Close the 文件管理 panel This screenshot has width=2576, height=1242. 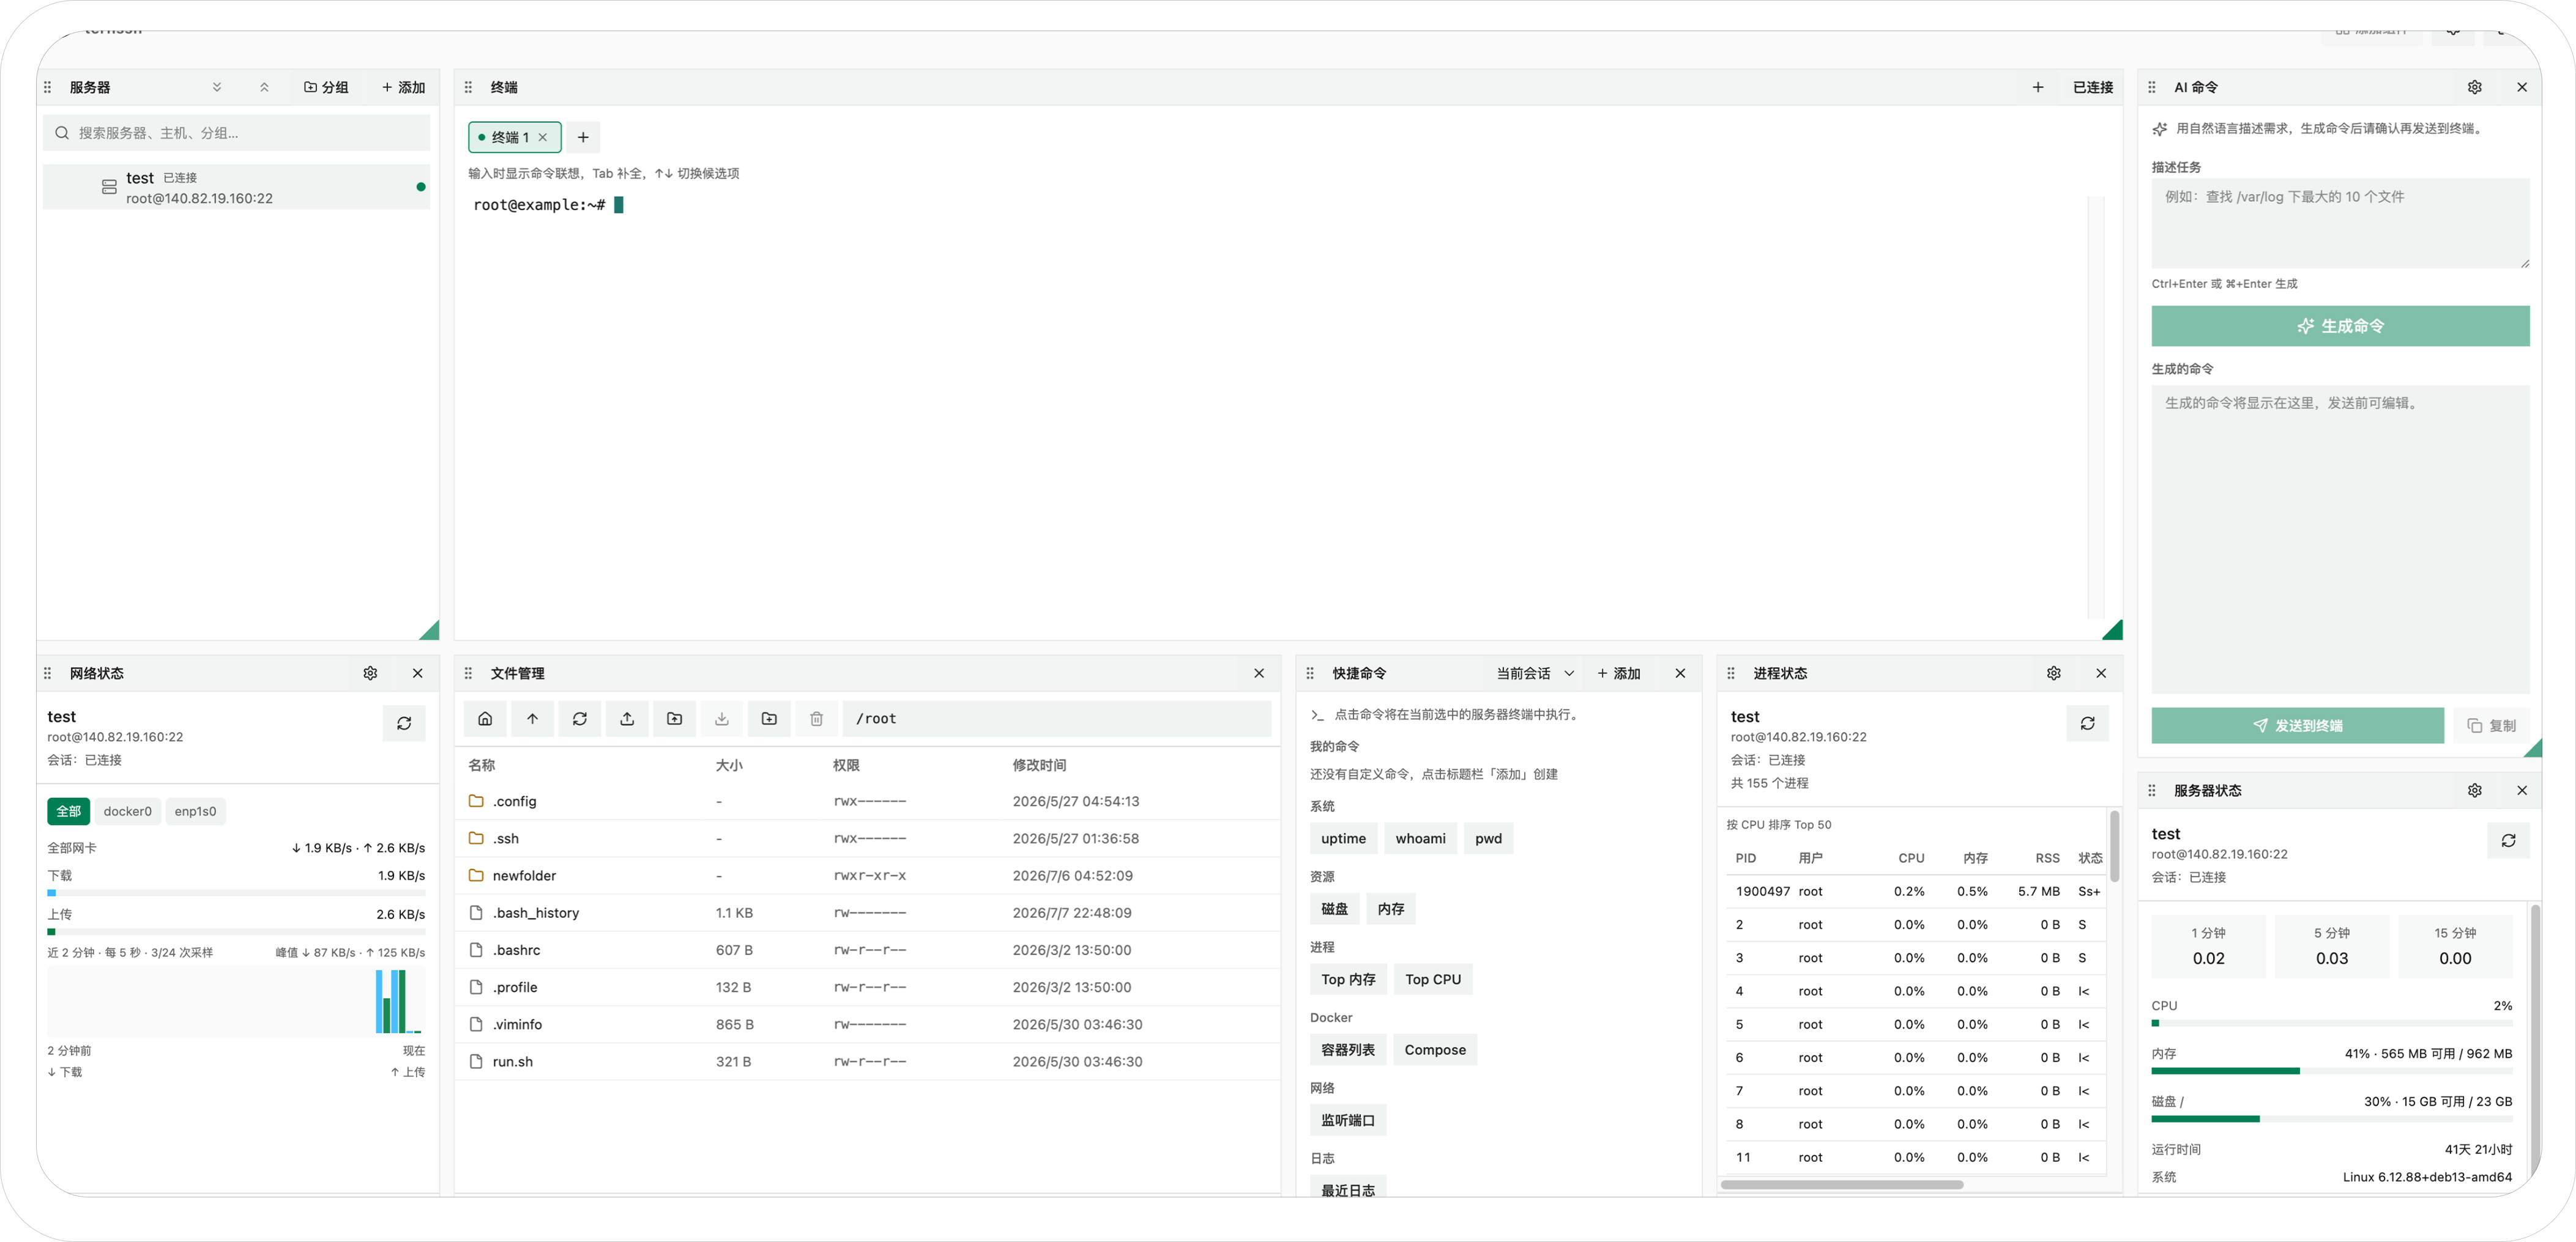[x=1259, y=673]
